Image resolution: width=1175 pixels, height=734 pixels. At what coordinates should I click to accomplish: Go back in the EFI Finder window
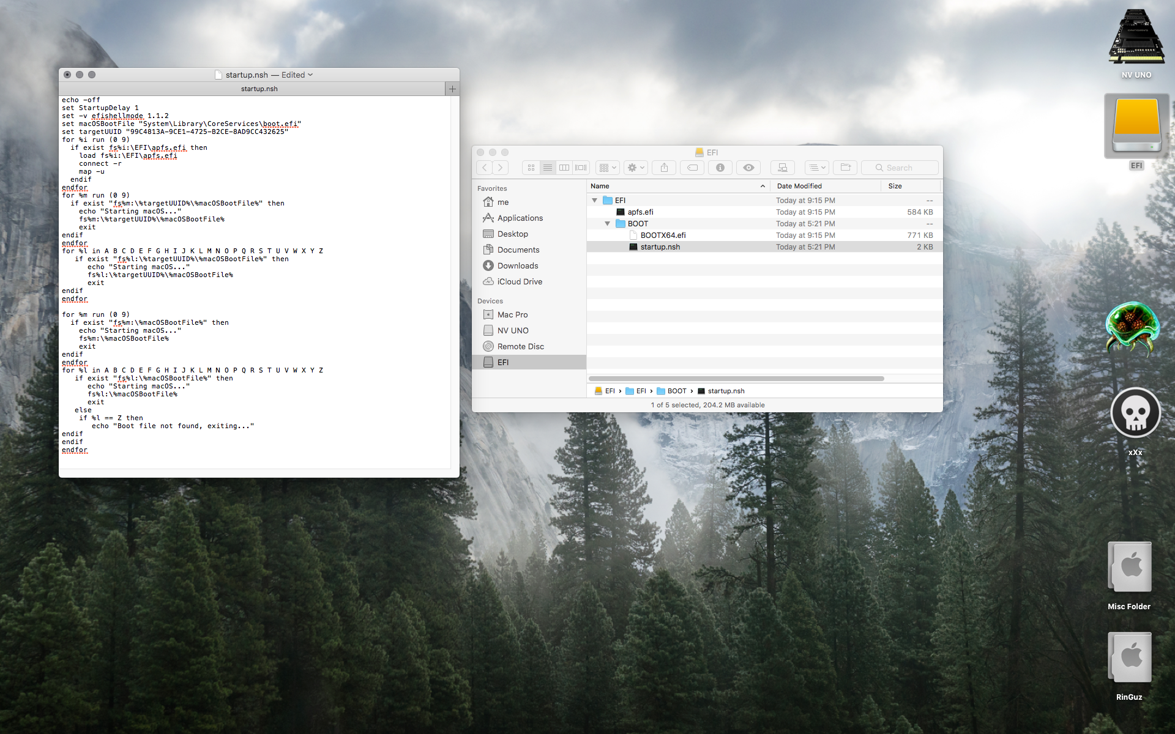pos(485,168)
